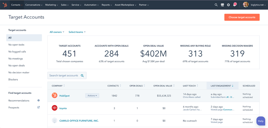The height and width of the screenshot is (128, 268).
Task: Sort by the Contacts column arrows
Action: pos(120,86)
